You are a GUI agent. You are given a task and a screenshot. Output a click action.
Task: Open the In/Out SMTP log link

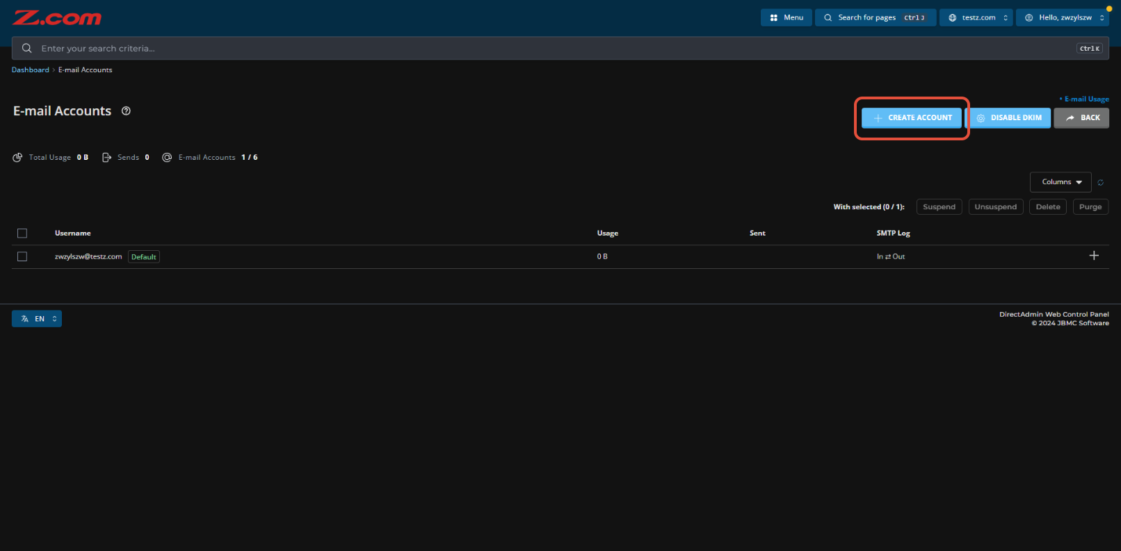pos(891,256)
